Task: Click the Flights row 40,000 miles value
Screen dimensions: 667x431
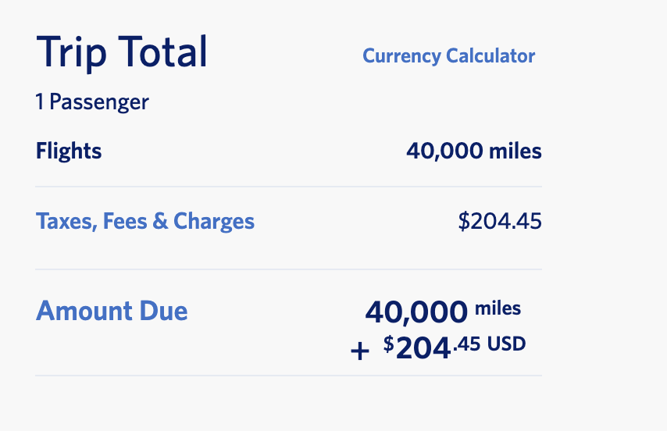Action: tap(474, 151)
